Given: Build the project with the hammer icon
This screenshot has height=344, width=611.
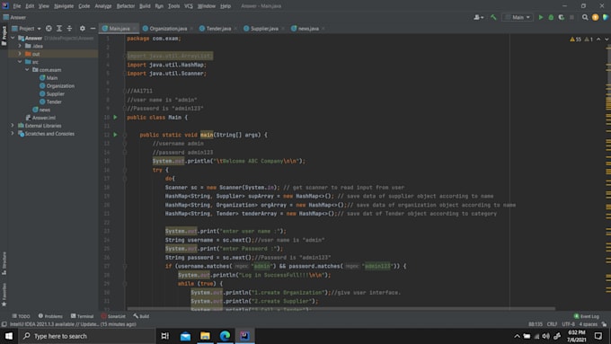Looking at the screenshot, I should pyautogui.click(x=493, y=17).
